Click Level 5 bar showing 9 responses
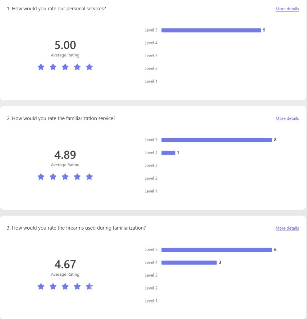The width and height of the screenshot is (307, 319). 211,30
